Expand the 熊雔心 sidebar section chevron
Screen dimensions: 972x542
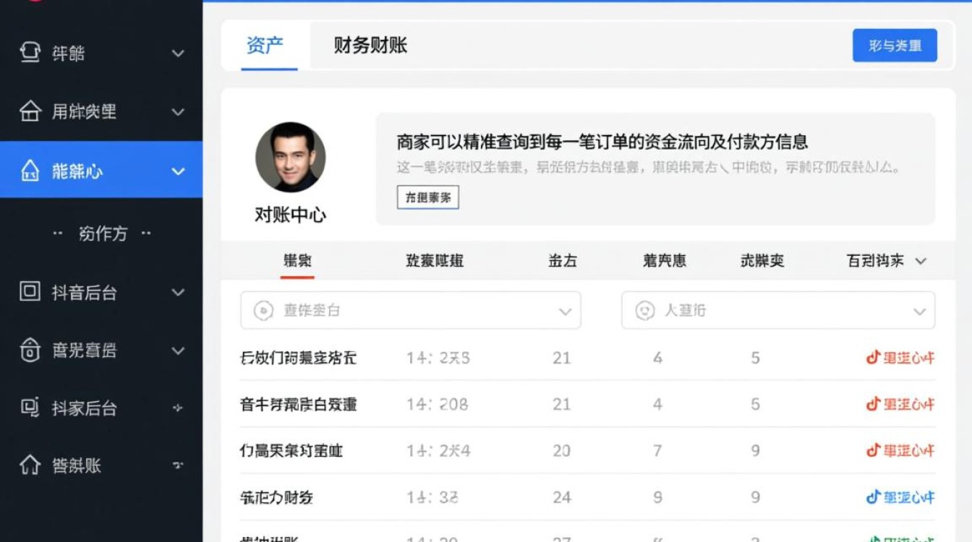(176, 171)
